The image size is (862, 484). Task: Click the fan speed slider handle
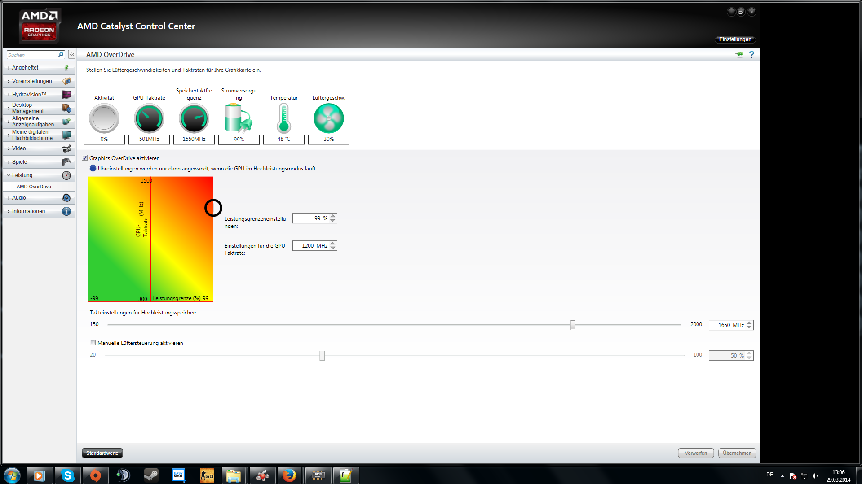click(322, 356)
